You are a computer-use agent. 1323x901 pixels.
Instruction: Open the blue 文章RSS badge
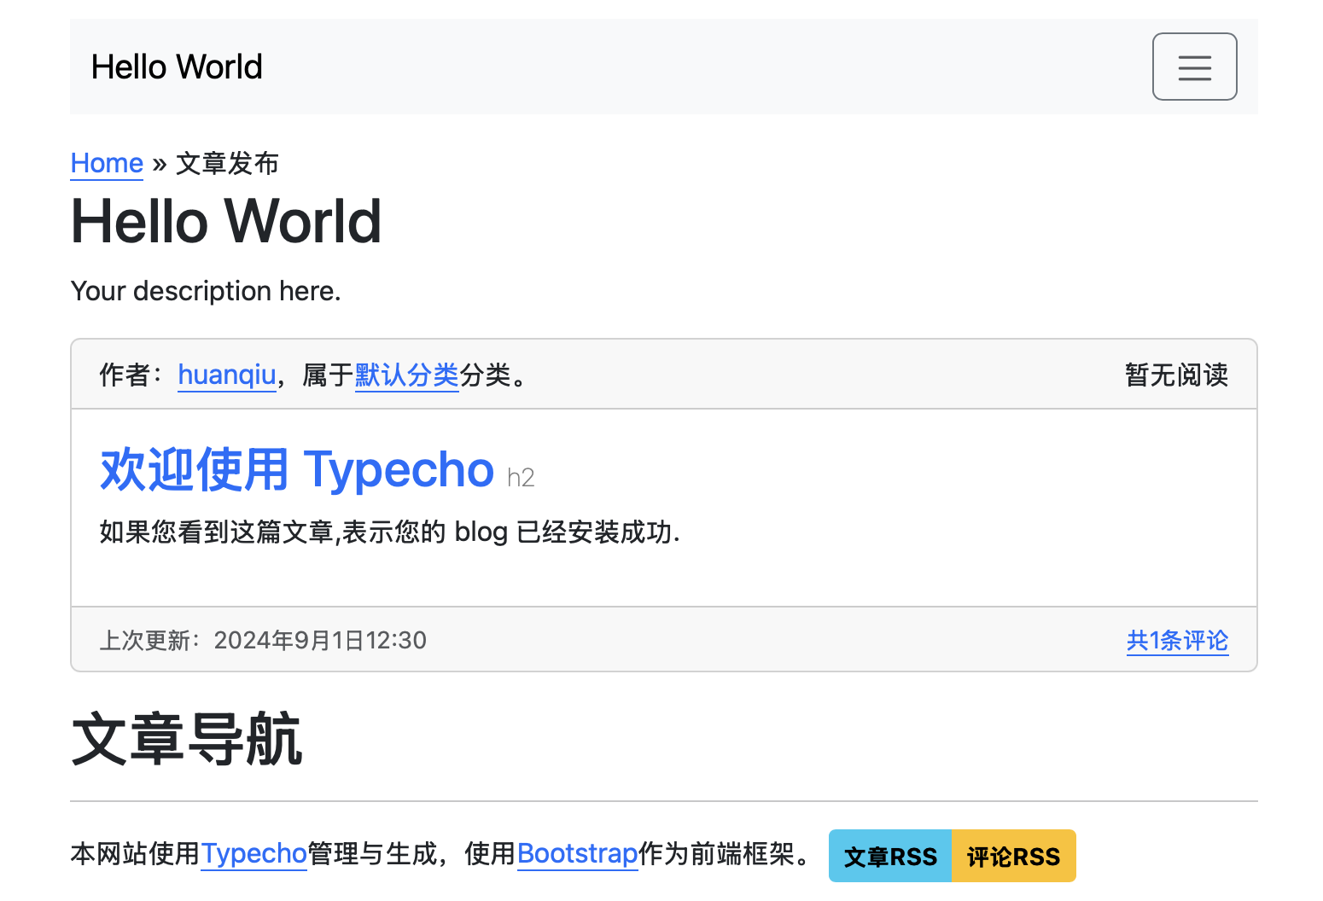click(x=889, y=856)
